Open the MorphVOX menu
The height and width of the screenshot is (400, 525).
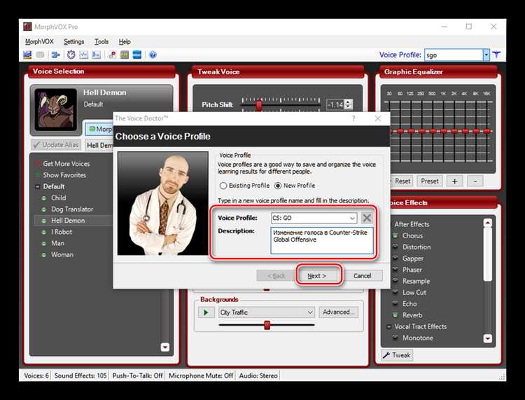(x=39, y=41)
